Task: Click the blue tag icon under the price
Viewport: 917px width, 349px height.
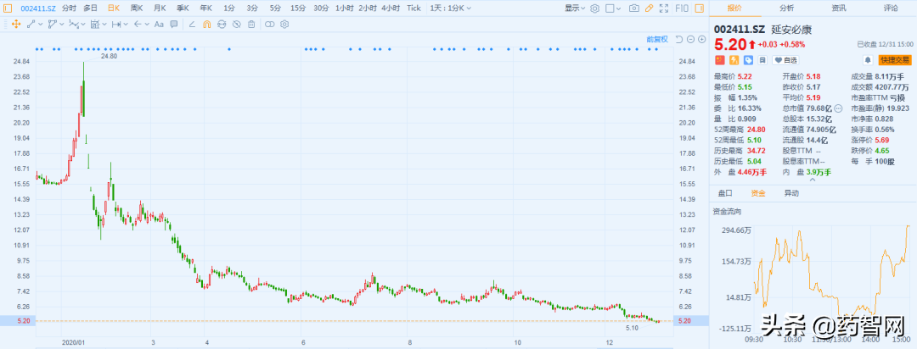Action: coord(749,60)
